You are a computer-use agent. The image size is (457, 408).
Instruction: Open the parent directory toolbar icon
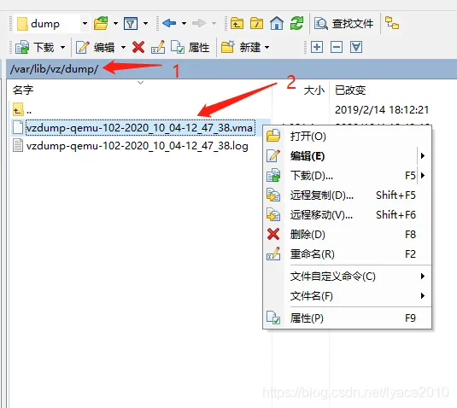[x=237, y=23]
